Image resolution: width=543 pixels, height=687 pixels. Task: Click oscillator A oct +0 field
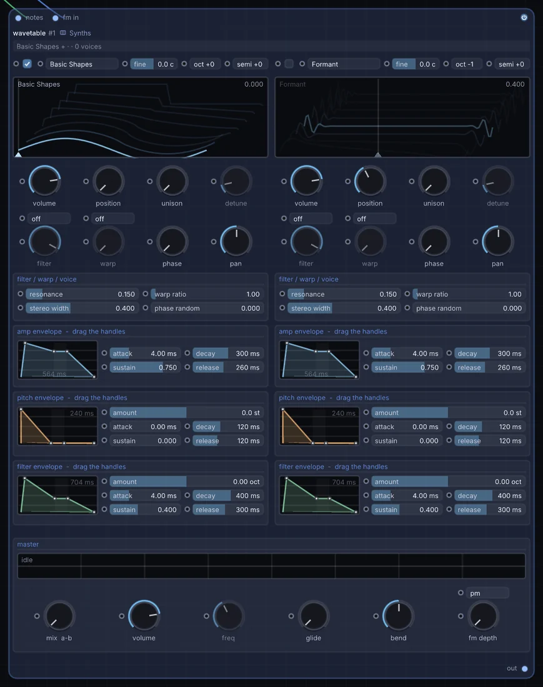click(205, 64)
